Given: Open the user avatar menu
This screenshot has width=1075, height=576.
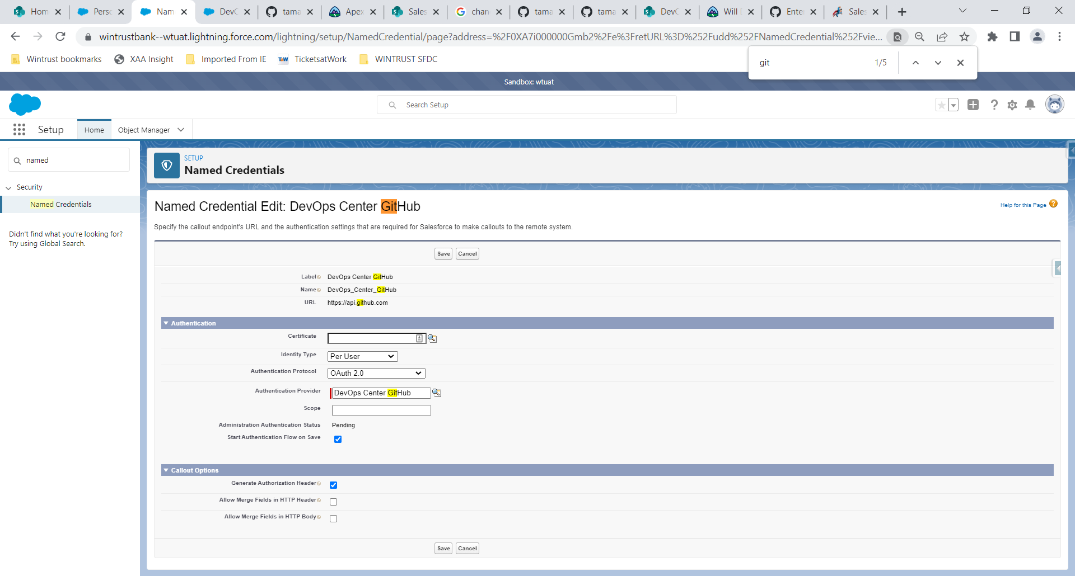Looking at the screenshot, I should [x=1055, y=105].
